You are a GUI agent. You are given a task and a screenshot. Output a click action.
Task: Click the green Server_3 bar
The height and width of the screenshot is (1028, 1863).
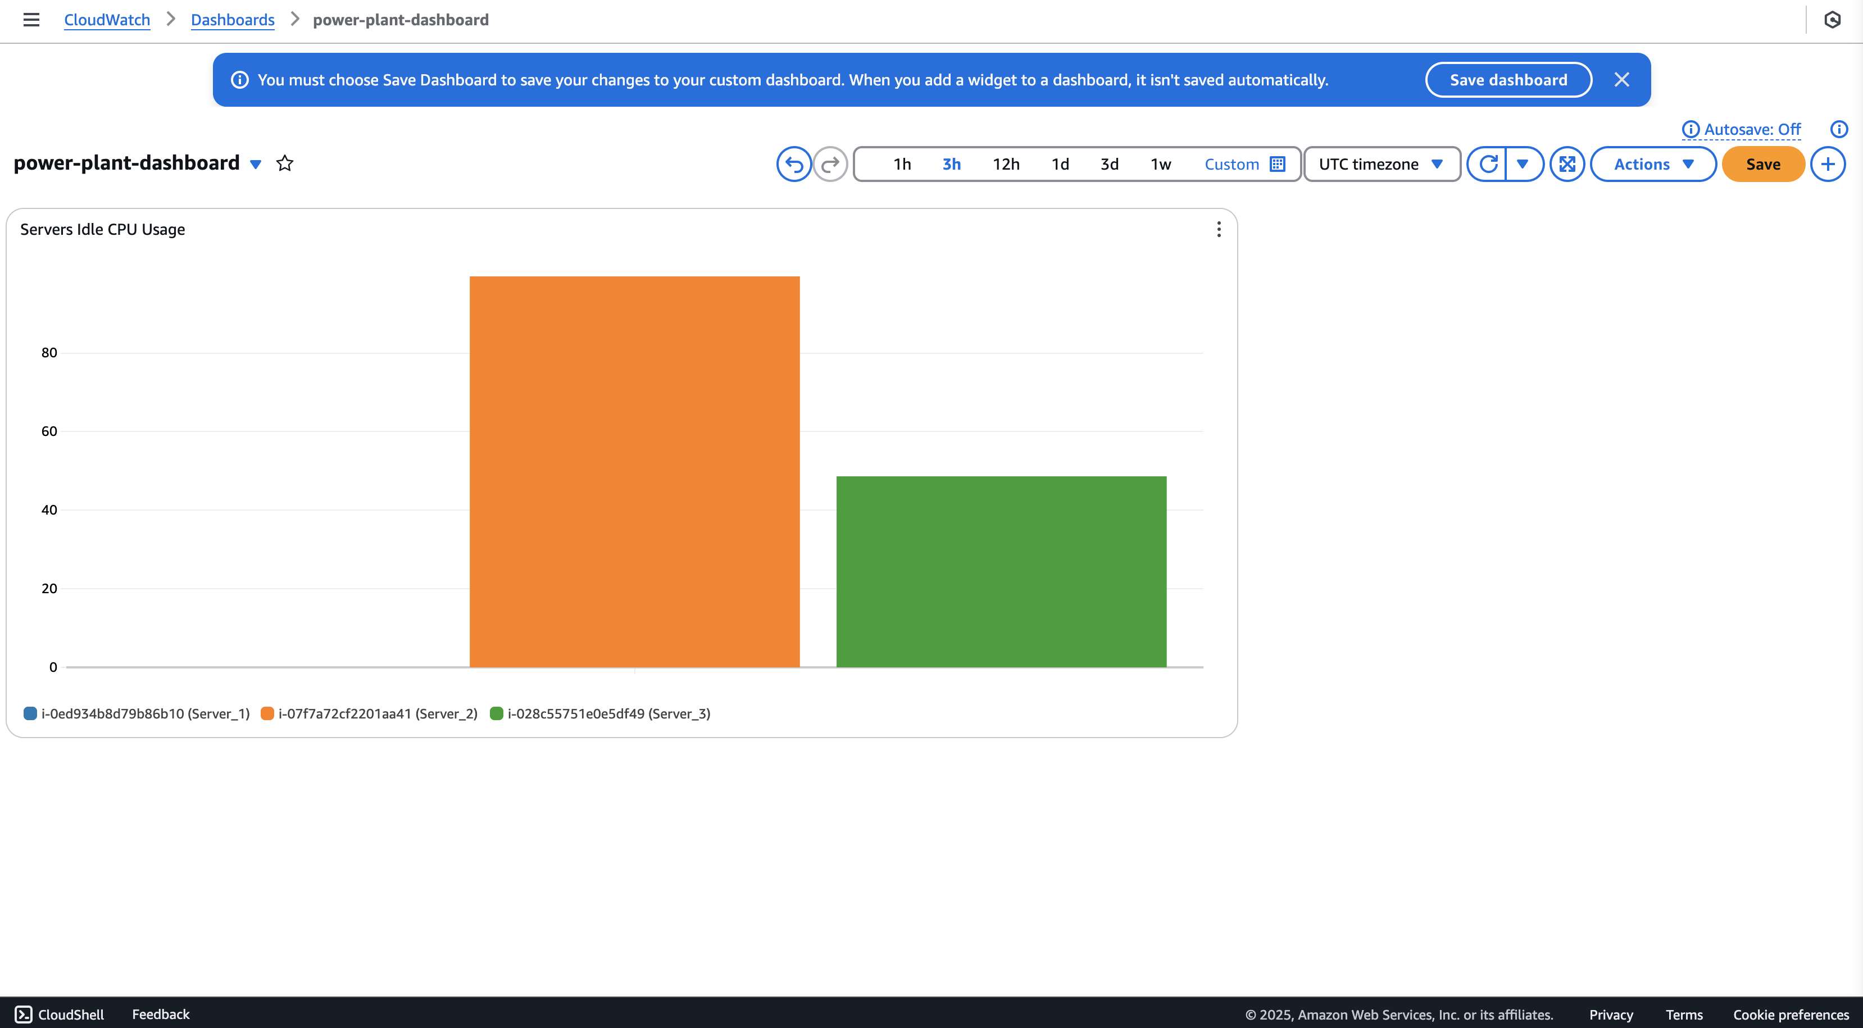pos(1001,571)
